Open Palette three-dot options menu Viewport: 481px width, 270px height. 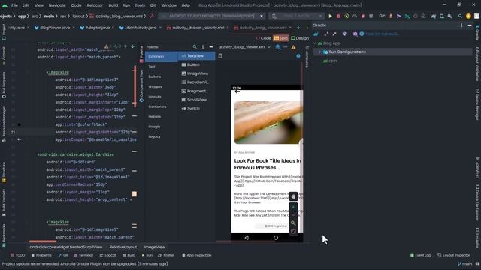(x=203, y=46)
